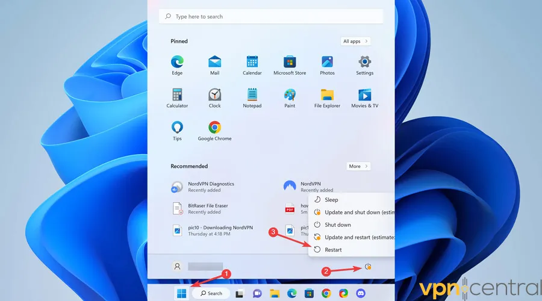Image resolution: width=542 pixels, height=301 pixels.
Task: Open the user account profile icon
Action: [177, 267]
